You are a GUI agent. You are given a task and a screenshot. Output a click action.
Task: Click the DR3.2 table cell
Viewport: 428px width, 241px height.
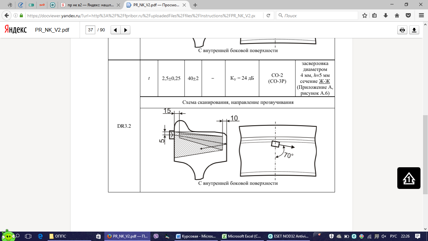click(124, 126)
